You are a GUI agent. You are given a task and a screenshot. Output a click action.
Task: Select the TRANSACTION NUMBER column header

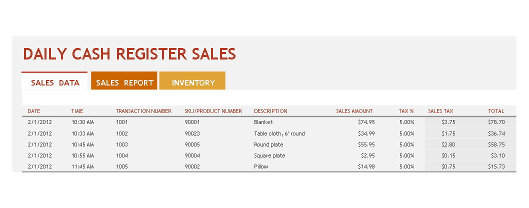(x=143, y=111)
